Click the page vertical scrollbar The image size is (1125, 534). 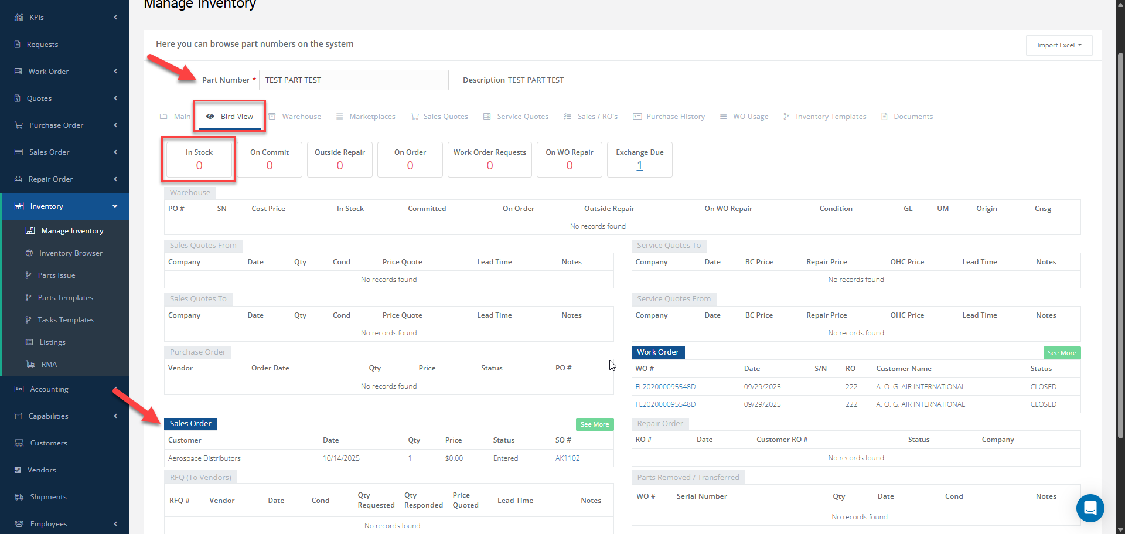[x=1120, y=246]
